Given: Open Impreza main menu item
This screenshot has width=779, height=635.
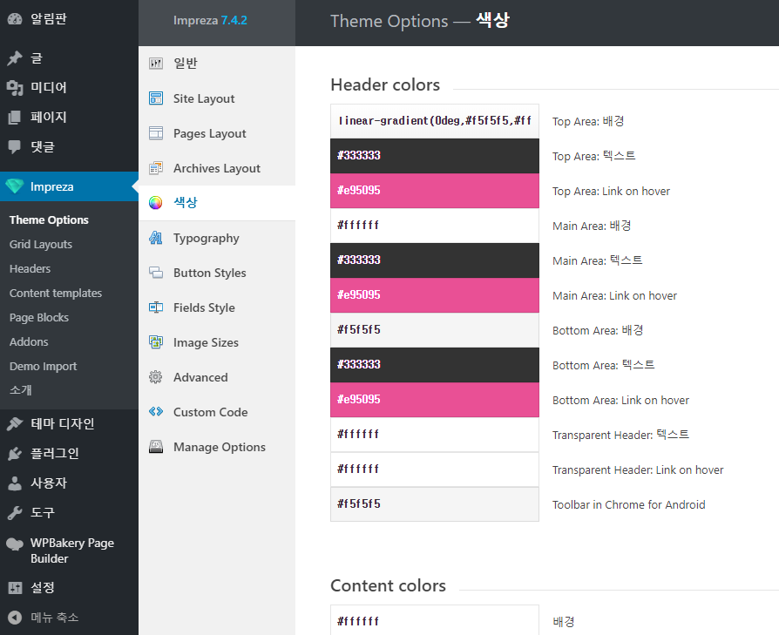Looking at the screenshot, I should point(69,186).
